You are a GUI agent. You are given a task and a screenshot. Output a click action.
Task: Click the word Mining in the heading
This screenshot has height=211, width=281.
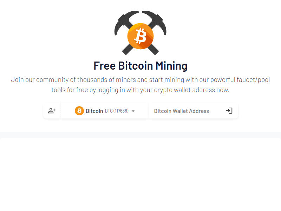[x=171, y=66]
